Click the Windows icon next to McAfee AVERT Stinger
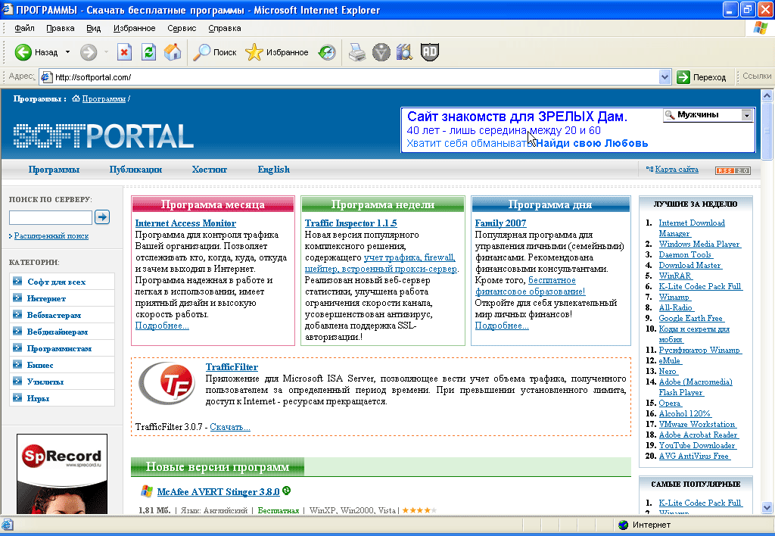This screenshot has width=775, height=536. [146, 491]
